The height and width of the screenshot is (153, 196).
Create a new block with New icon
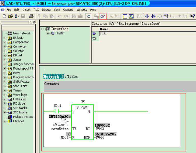pyautogui.click(x=5, y=16)
